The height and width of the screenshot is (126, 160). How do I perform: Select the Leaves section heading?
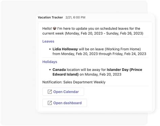pyautogui.click(x=48, y=41)
